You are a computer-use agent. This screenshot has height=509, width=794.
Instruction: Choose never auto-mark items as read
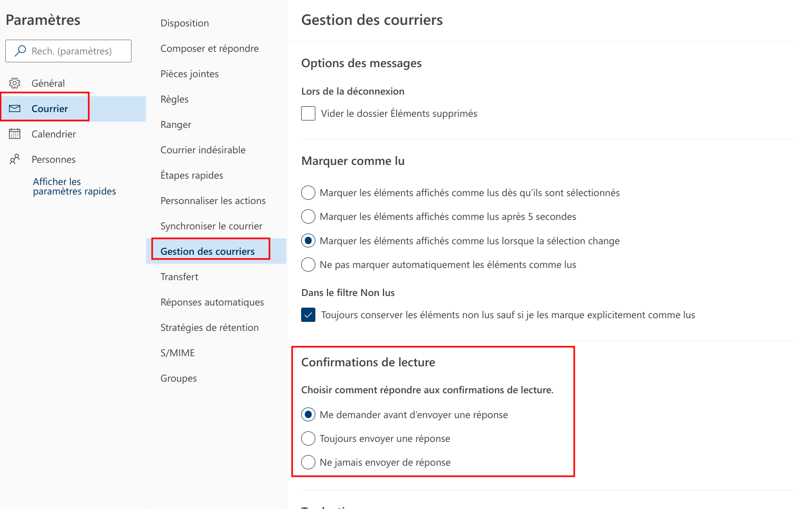309,265
